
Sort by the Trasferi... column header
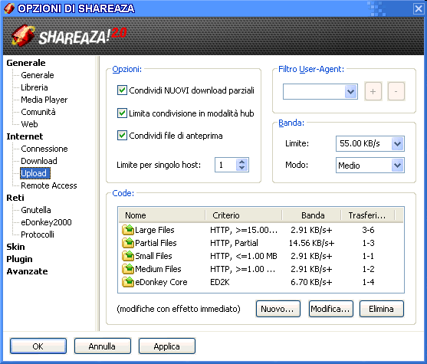click(x=368, y=215)
